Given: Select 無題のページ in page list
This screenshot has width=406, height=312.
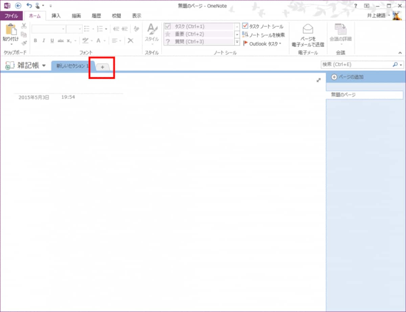Looking at the screenshot, I should tap(365, 95).
